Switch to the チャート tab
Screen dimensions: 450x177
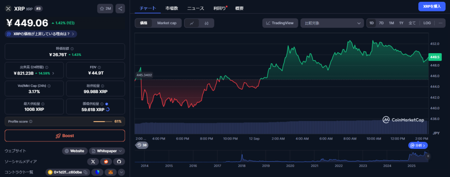point(148,8)
